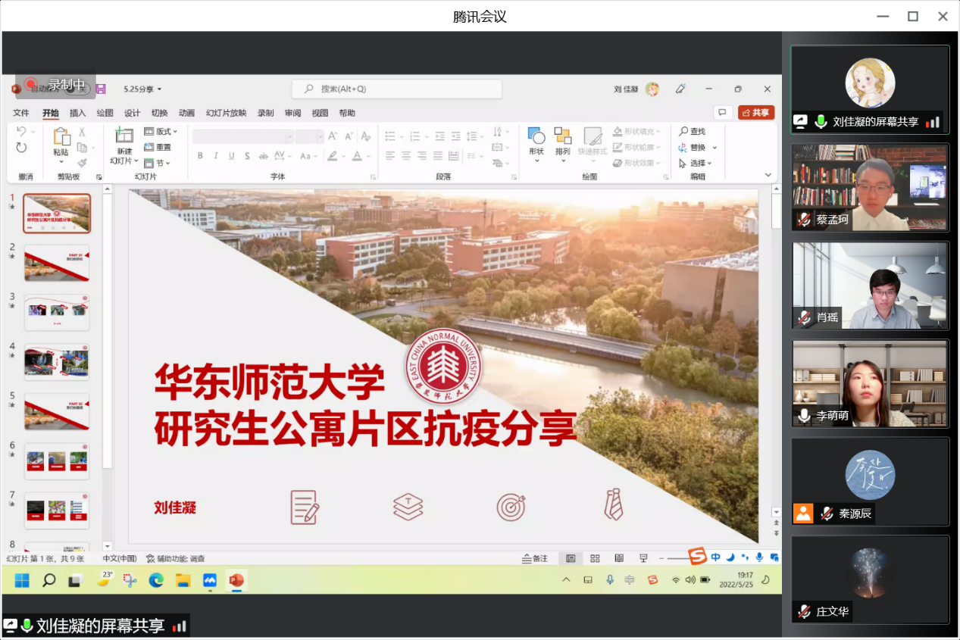This screenshot has height=640, width=960.
Task: Click the Reset (重置) button
Action: click(158, 147)
